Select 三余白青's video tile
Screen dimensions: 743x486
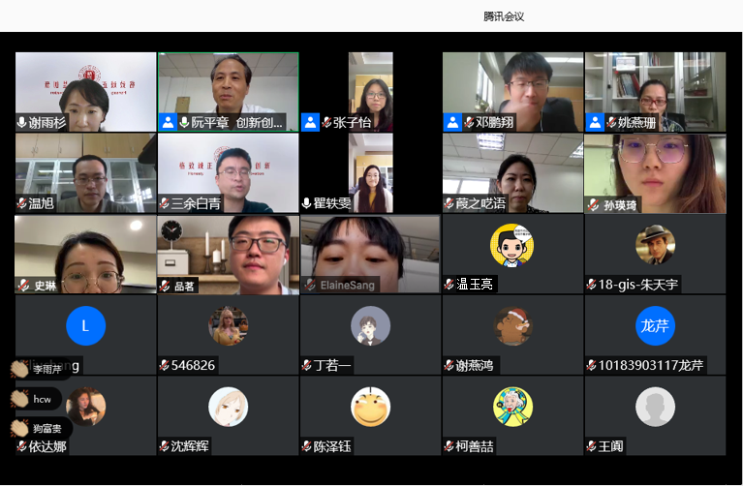229,173
